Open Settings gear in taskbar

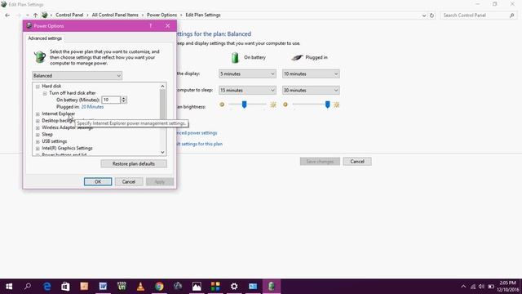234,287
